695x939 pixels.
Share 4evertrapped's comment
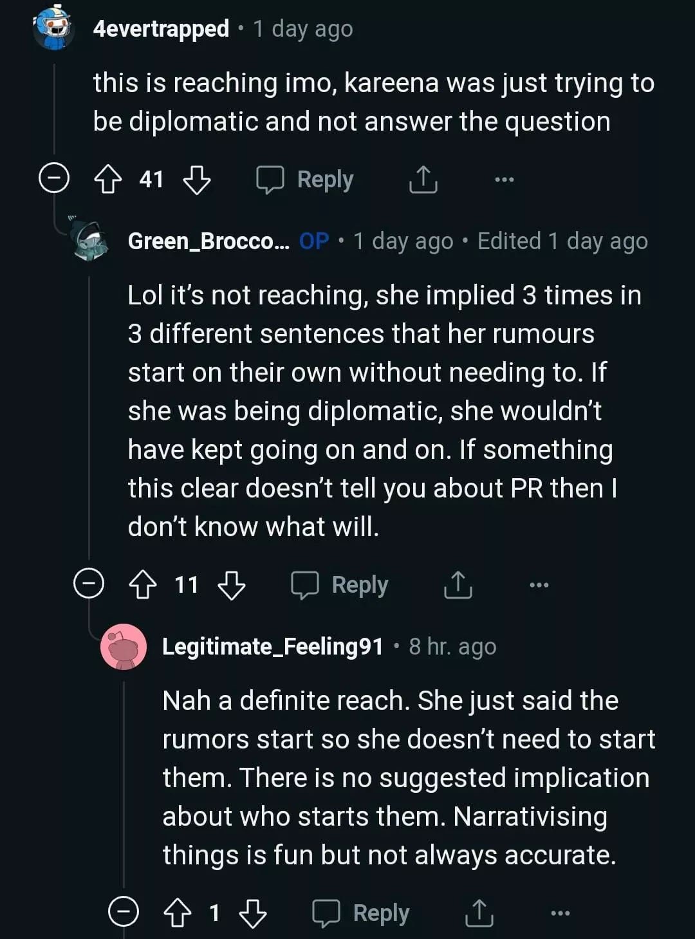coord(423,180)
